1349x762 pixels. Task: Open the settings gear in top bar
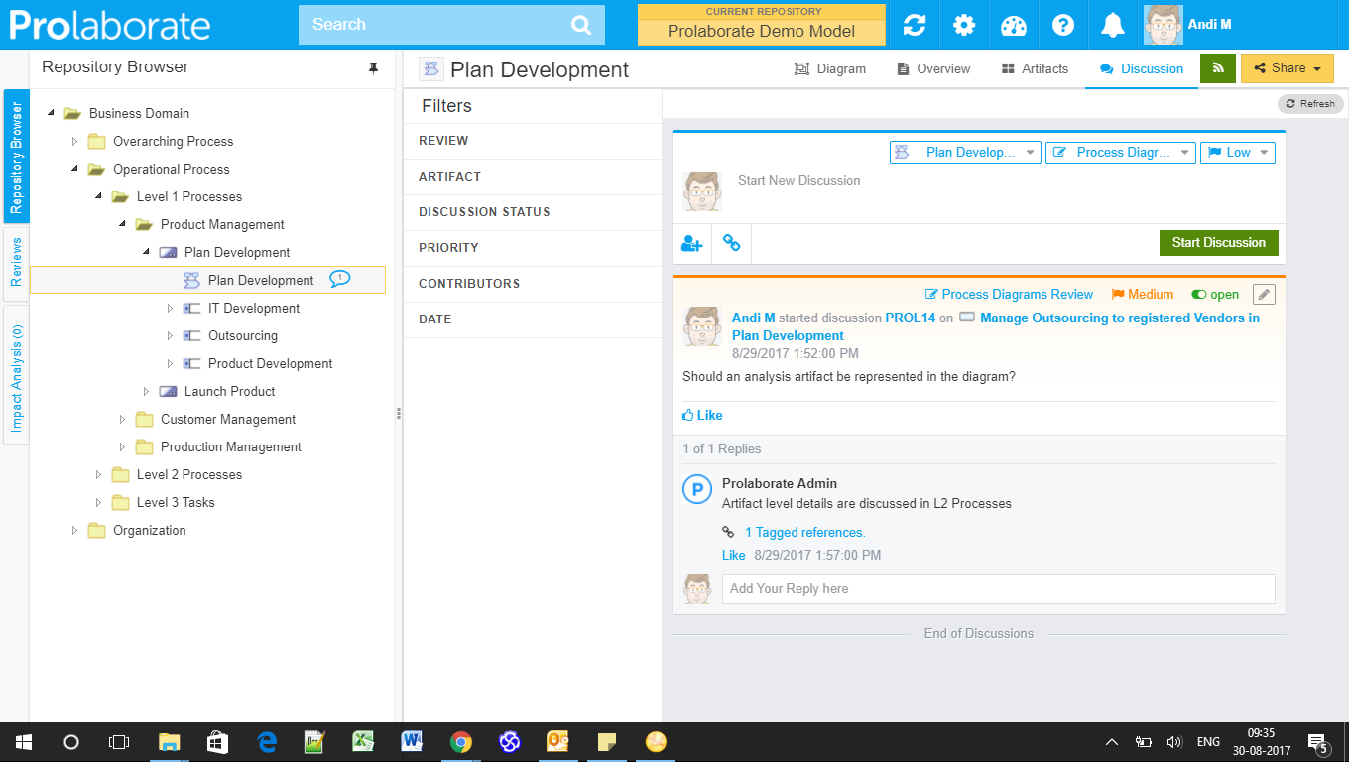coord(964,25)
